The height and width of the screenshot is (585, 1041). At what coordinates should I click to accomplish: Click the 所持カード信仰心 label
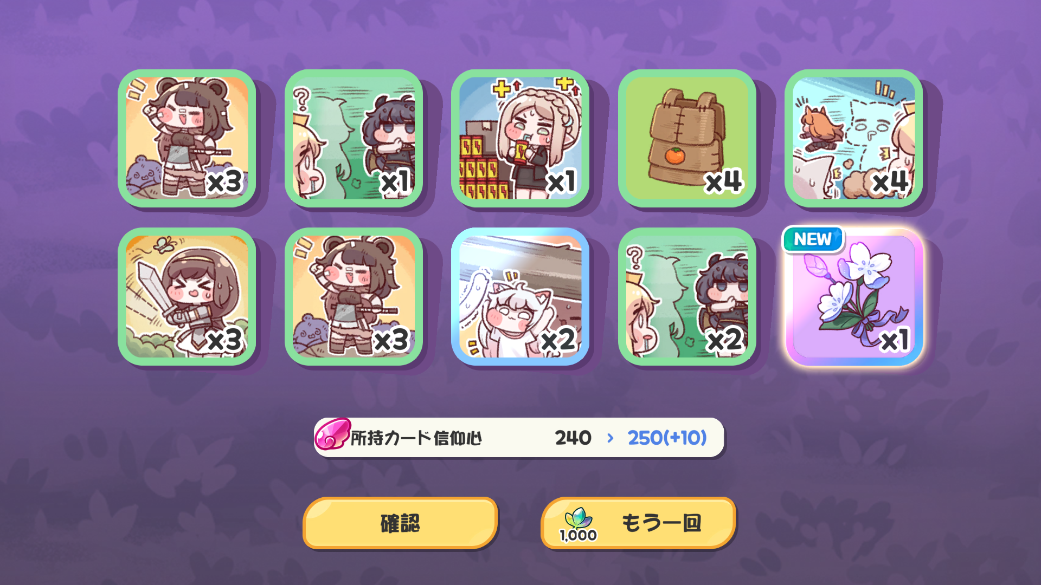[416, 438]
